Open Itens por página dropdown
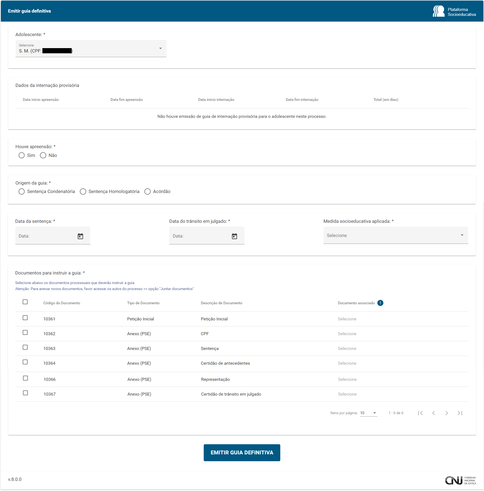This screenshot has height=491, width=484. tap(368, 413)
